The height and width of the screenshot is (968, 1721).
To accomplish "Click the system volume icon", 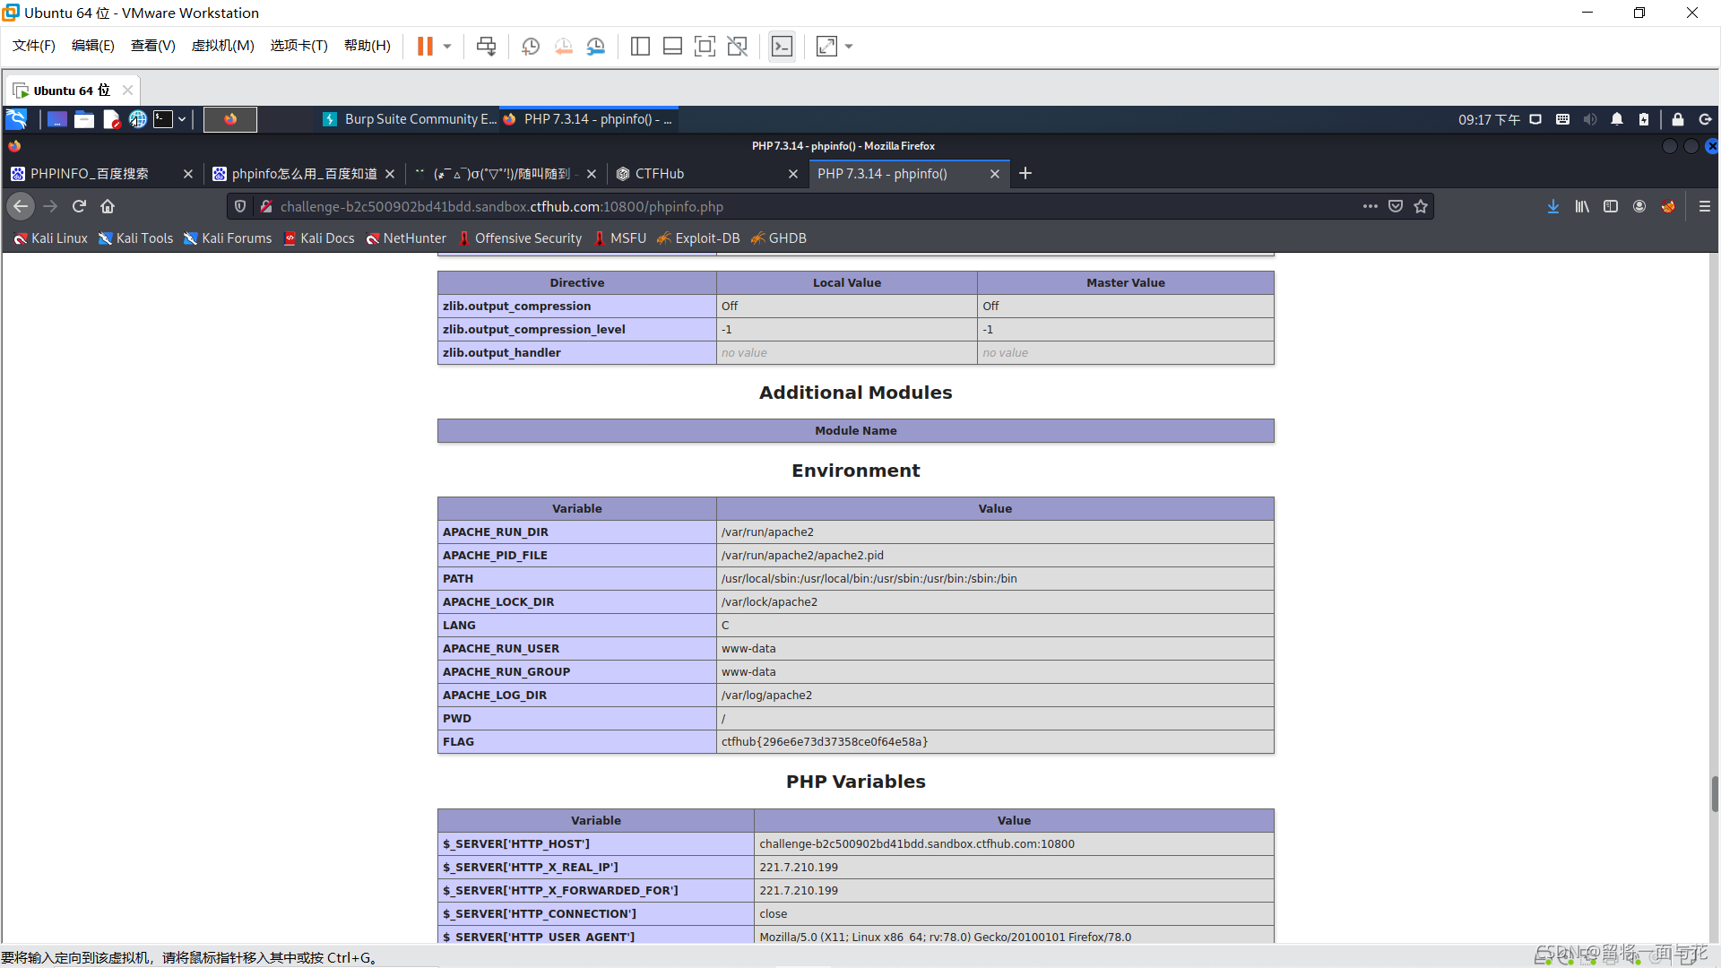I will point(1590,119).
